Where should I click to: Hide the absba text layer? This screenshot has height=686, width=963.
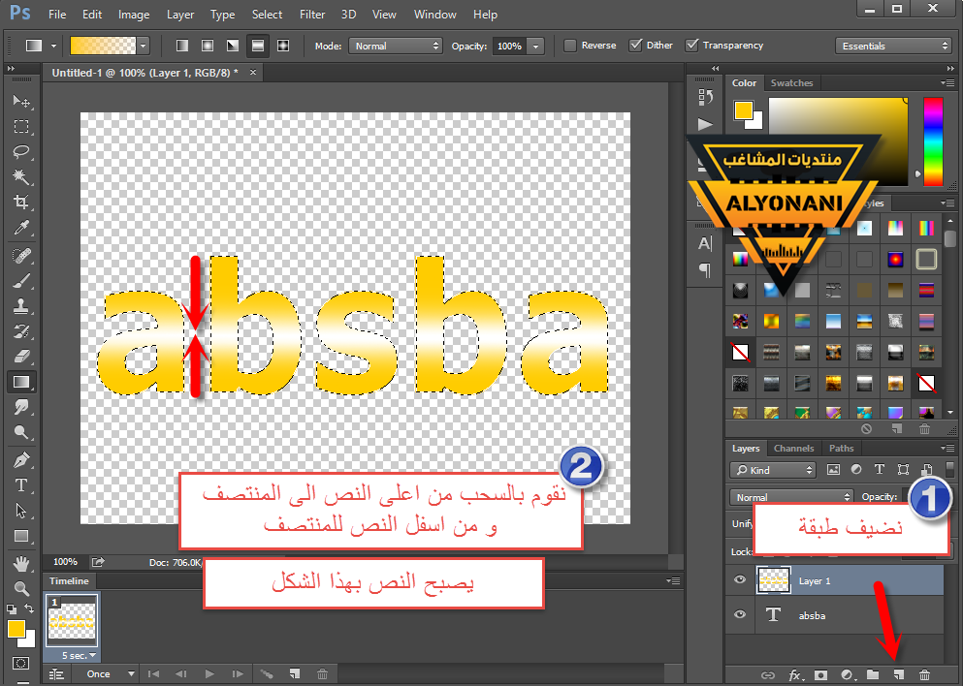741,615
